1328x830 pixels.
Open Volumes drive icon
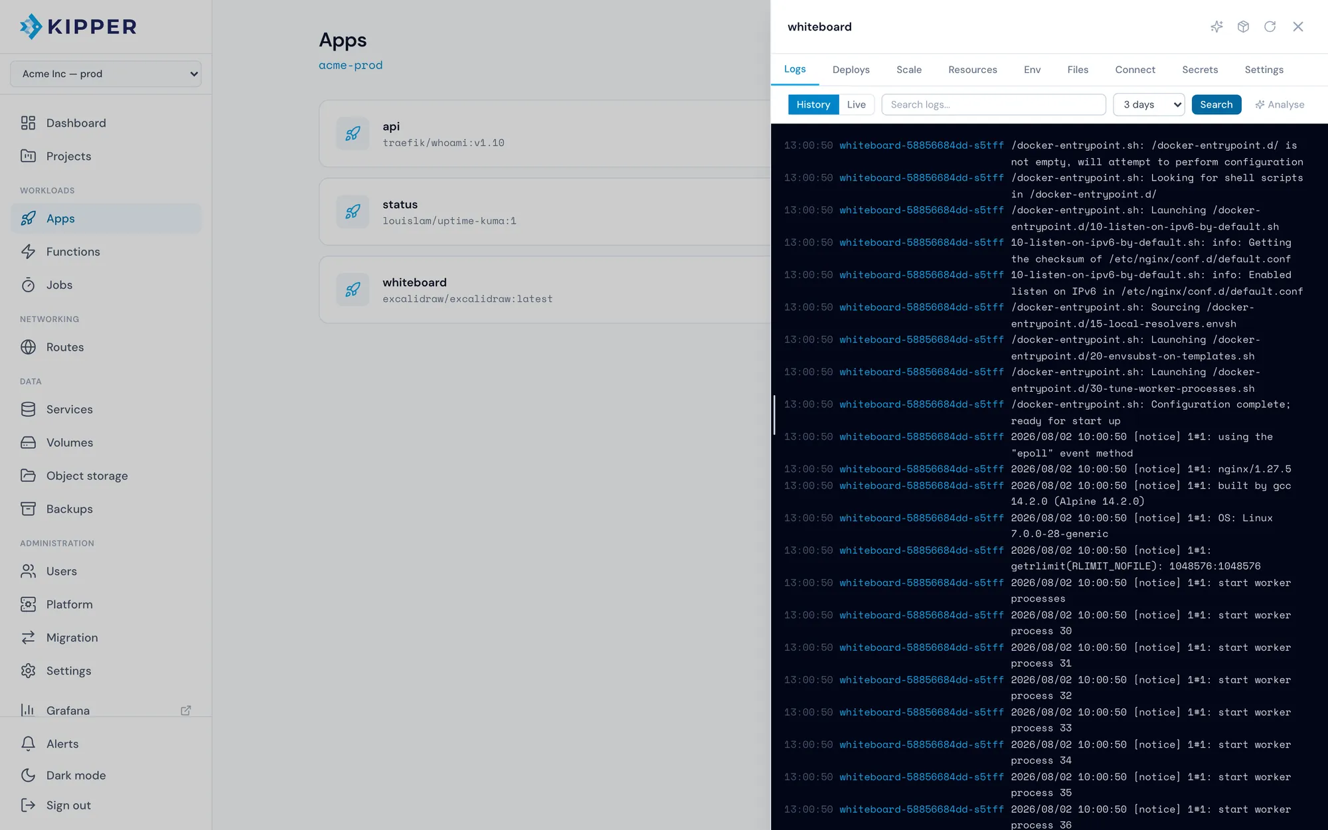point(28,443)
